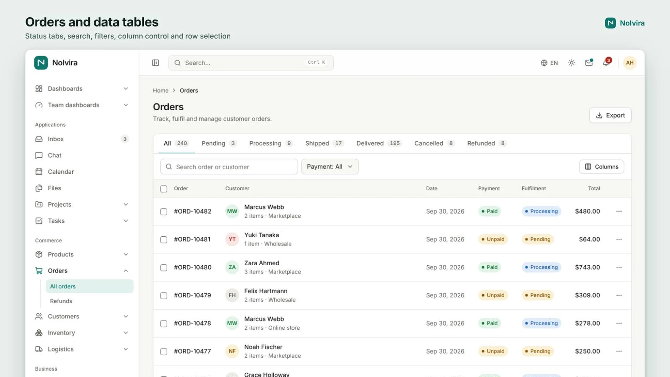Open row actions for order #ORD-10480
Screen dimensions: 670x377
pos(619,267)
